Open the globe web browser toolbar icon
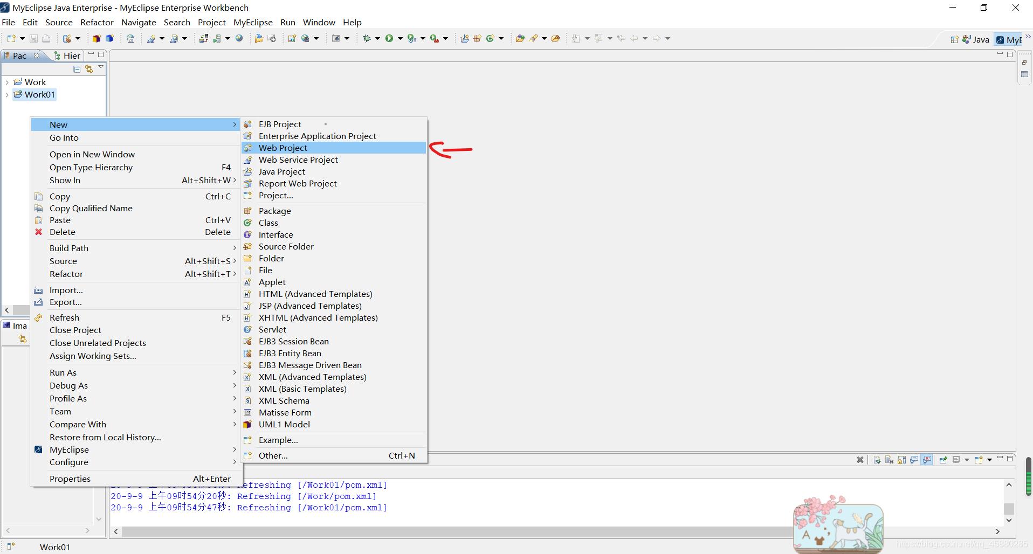Image resolution: width=1033 pixels, height=554 pixels. [239, 38]
